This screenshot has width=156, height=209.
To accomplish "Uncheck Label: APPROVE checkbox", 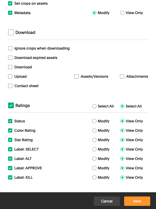I will click(10, 168).
